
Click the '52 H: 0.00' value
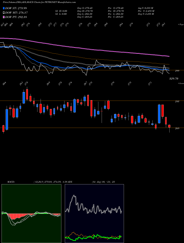(x=62, y=11)
